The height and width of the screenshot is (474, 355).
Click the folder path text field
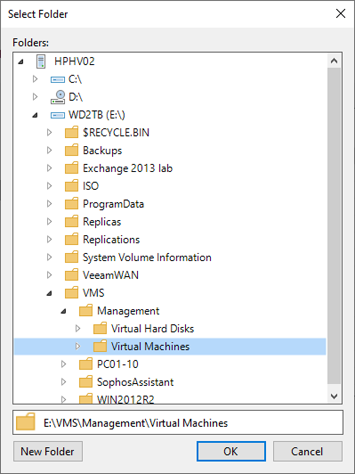pos(178,422)
